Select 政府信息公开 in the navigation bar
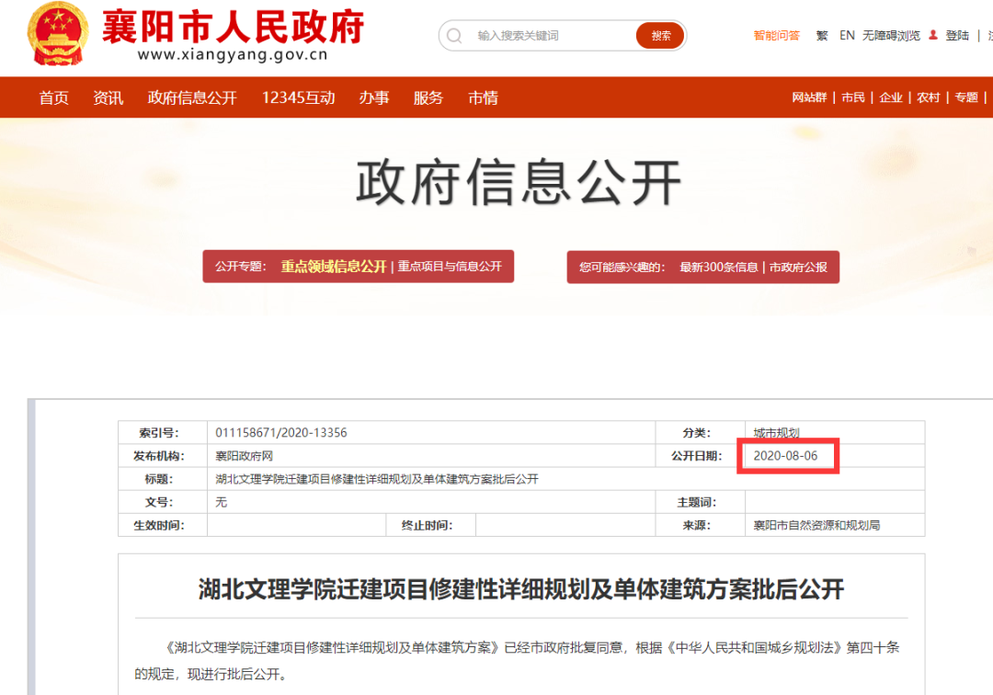993x695 pixels. (192, 97)
